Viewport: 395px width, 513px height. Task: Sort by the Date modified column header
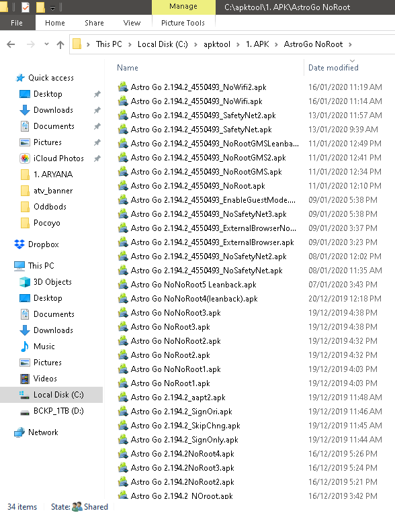coord(333,68)
